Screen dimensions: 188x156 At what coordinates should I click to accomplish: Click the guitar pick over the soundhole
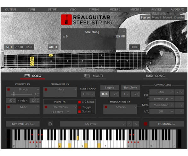click(x=161, y=53)
